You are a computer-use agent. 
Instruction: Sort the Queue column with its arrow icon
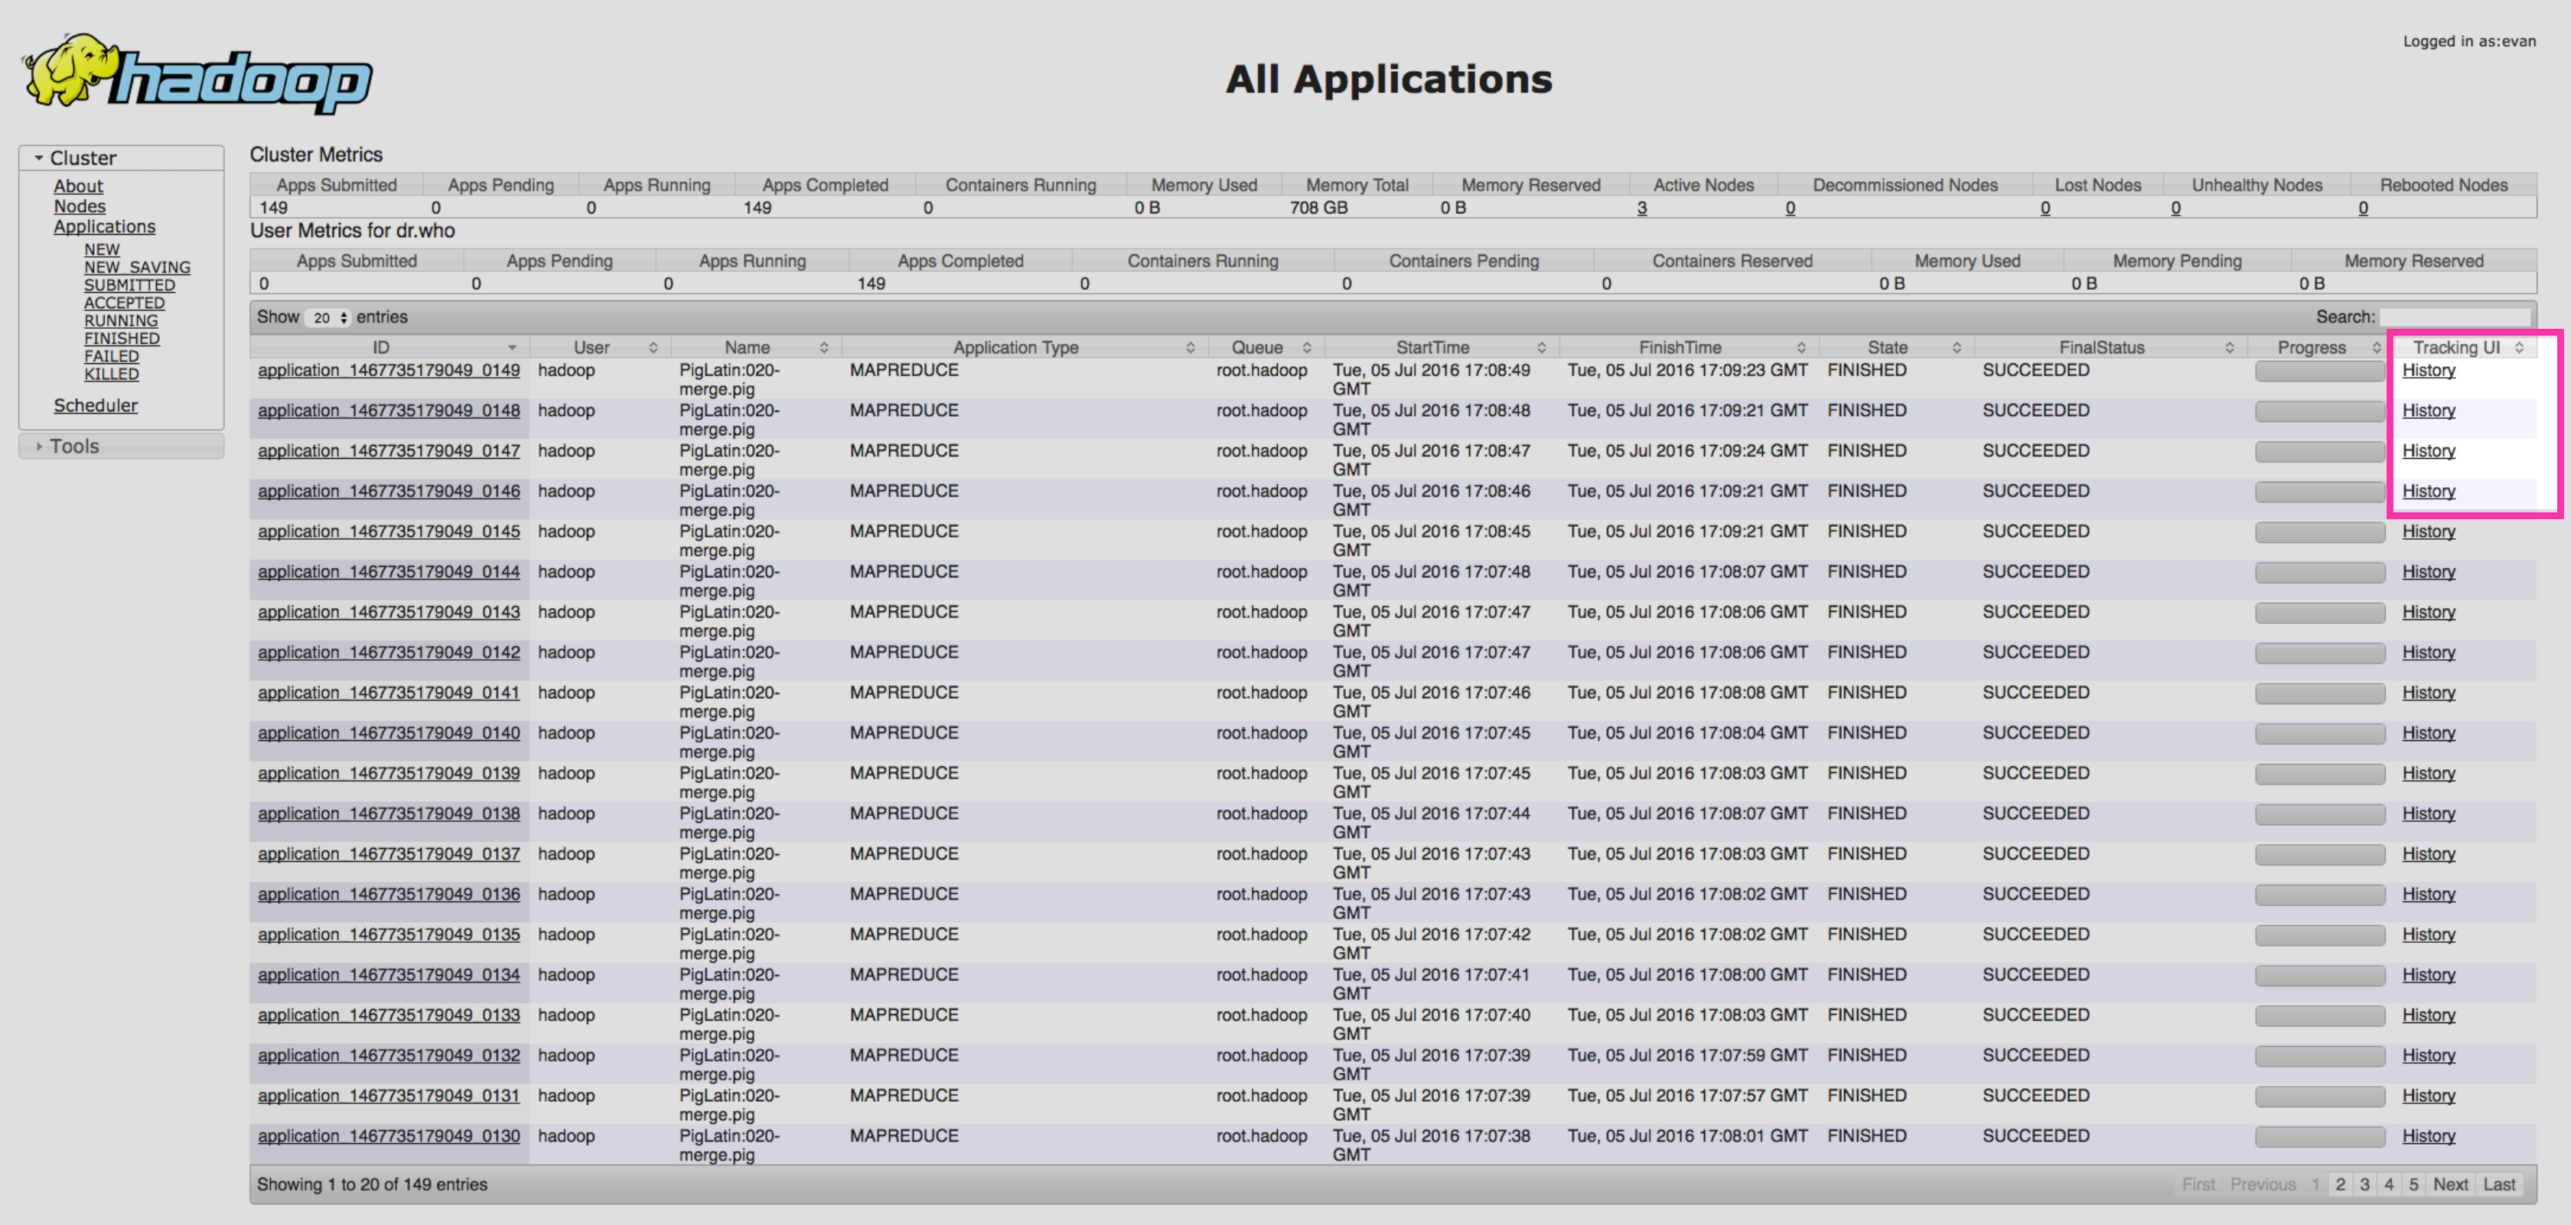1309,346
